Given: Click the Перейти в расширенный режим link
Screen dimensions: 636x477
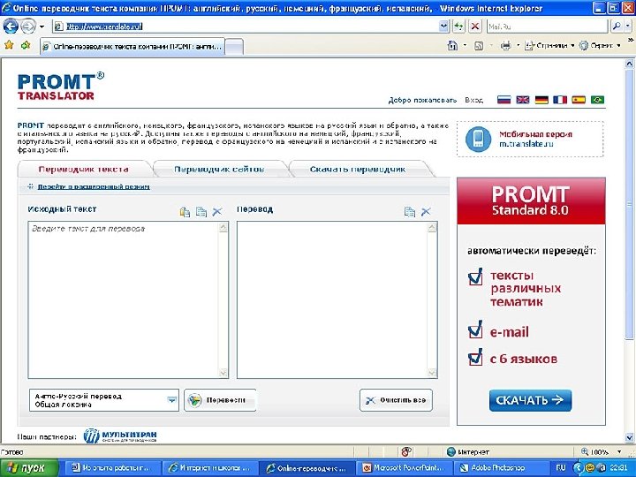Looking at the screenshot, I should coord(94,186).
